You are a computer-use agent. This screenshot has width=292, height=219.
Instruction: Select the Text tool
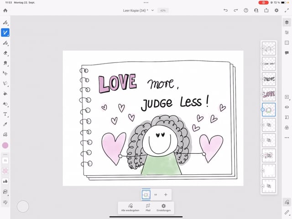point(5,114)
